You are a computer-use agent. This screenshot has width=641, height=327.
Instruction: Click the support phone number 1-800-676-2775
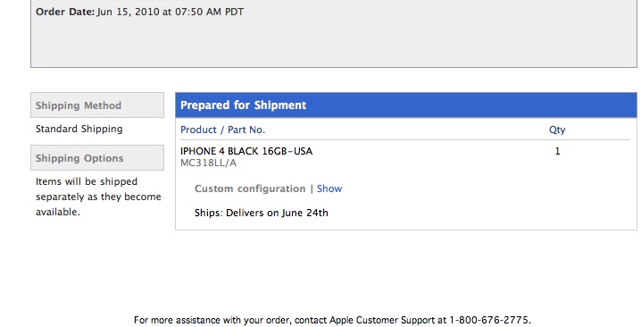pyautogui.click(x=489, y=320)
